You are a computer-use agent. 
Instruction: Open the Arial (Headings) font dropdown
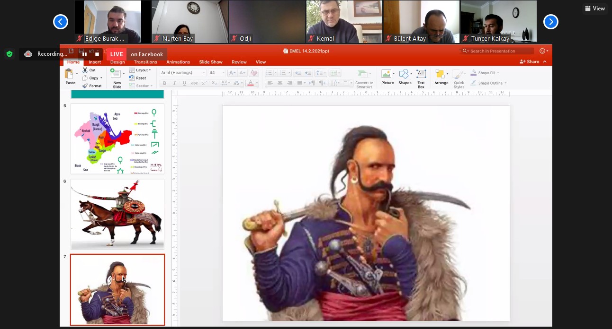pyautogui.click(x=204, y=73)
